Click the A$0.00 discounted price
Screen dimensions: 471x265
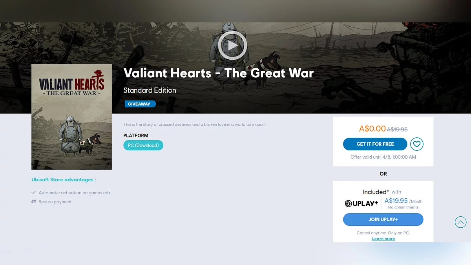(372, 128)
